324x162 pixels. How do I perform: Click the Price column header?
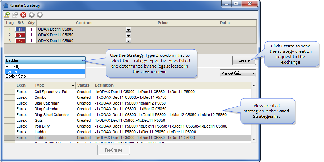click(x=163, y=23)
